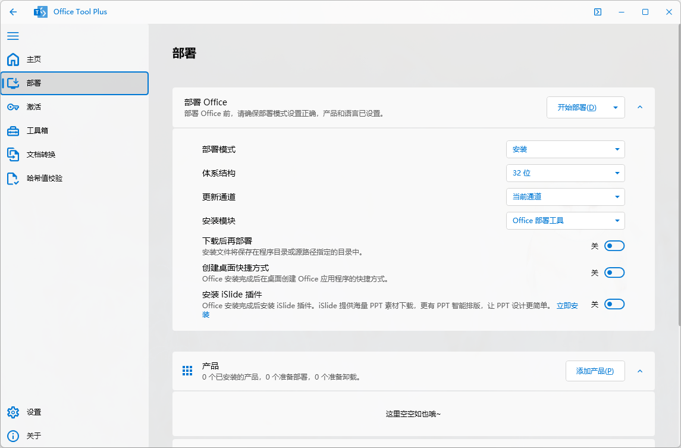The image size is (681, 448).
Task: Click the vertical scrollbar on the right
Action: 679,174
